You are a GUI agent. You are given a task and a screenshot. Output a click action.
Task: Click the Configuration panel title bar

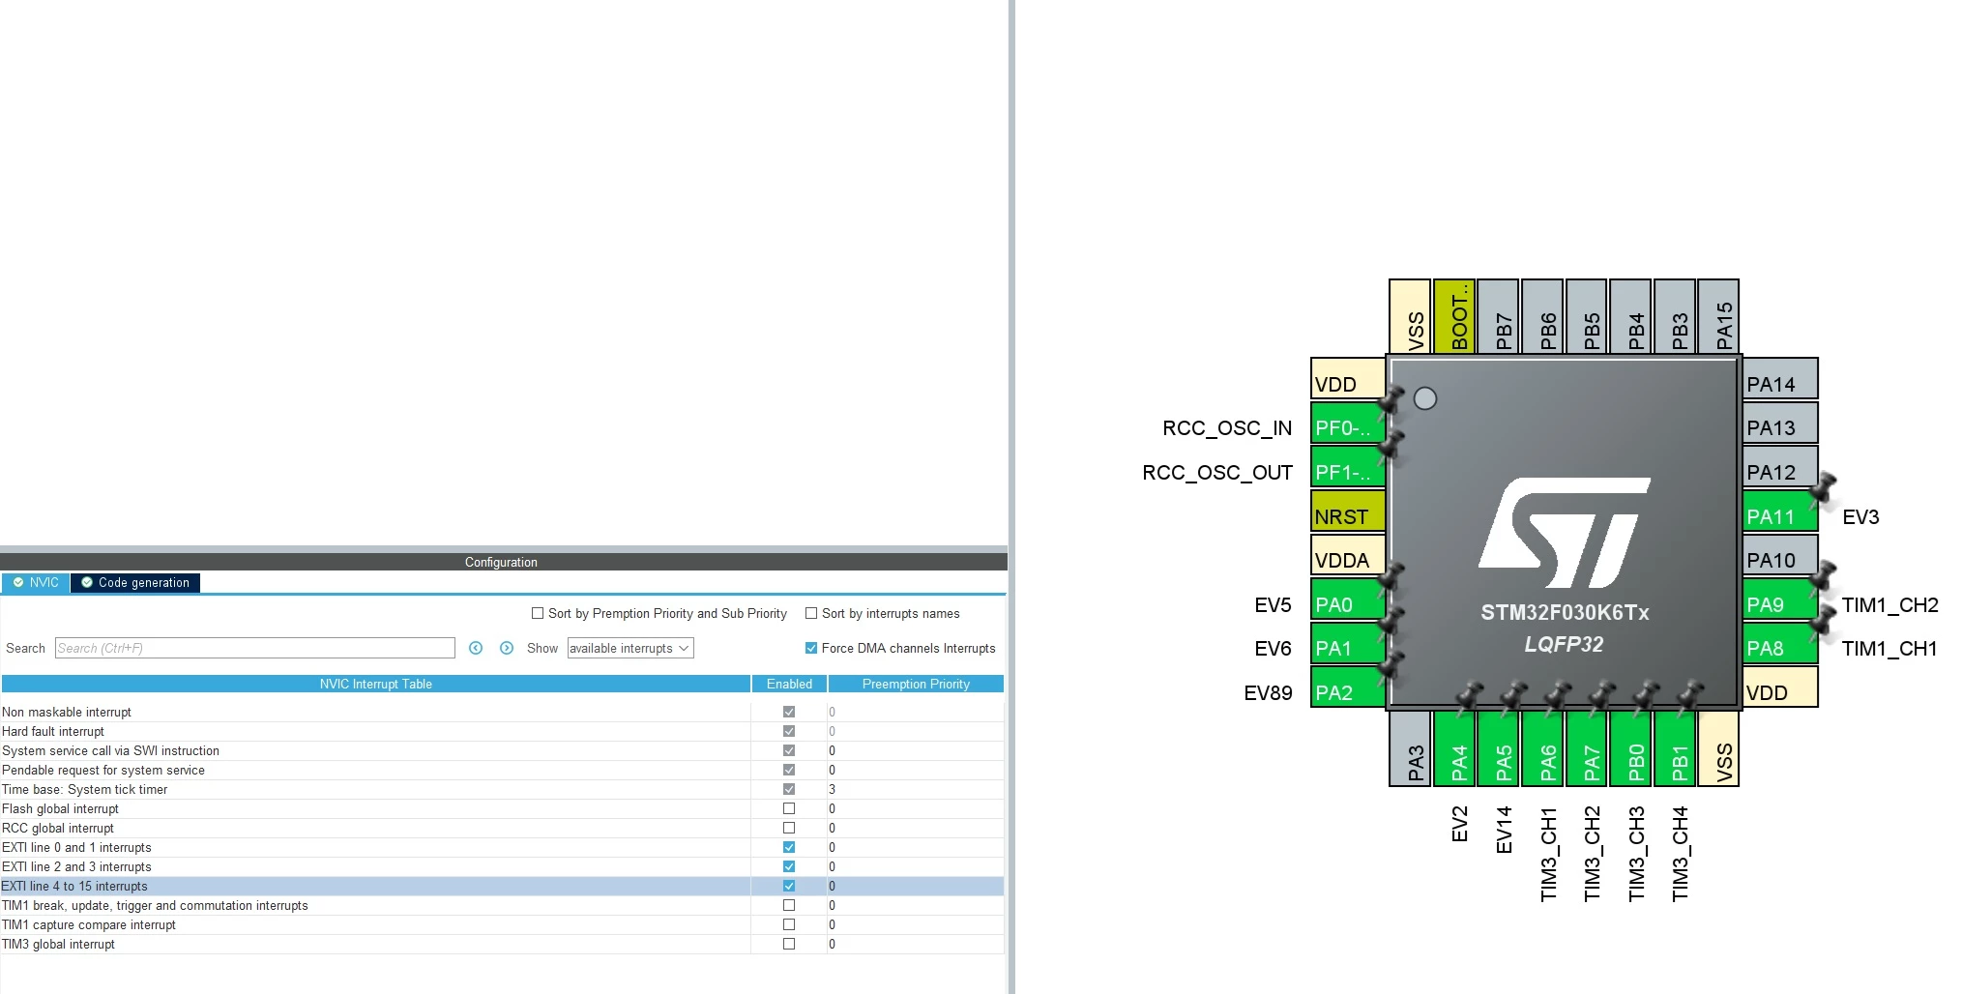coord(502,562)
